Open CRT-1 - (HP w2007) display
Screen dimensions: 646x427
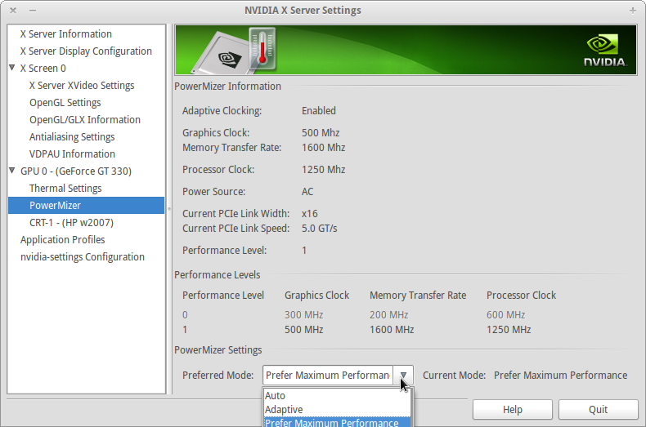coord(71,223)
